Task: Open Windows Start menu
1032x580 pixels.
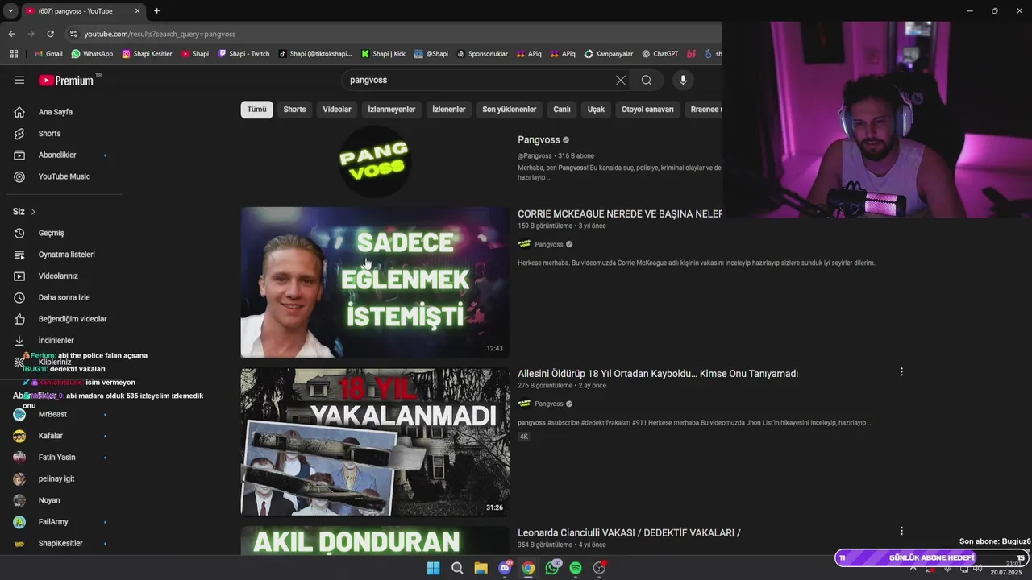Action: point(433,568)
